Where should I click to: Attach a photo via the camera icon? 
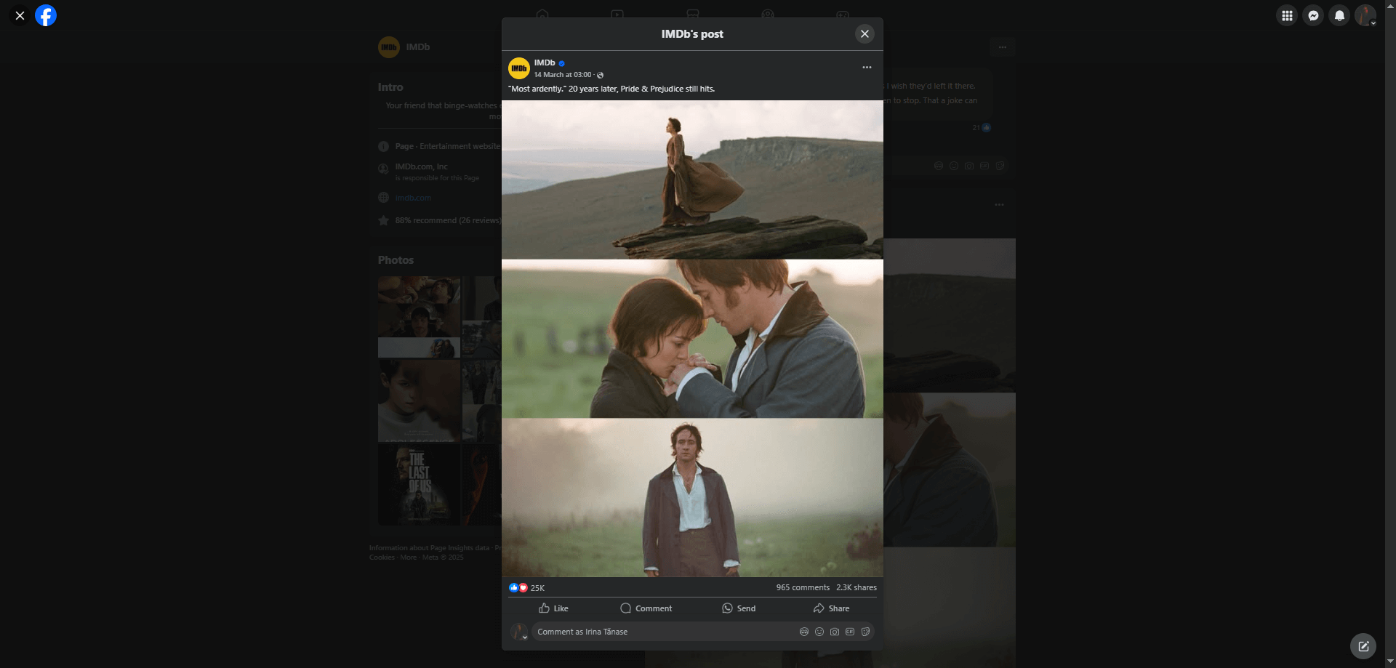click(835, 632)
